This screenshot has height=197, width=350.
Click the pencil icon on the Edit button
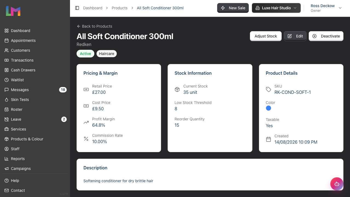(x=290, y=36)
